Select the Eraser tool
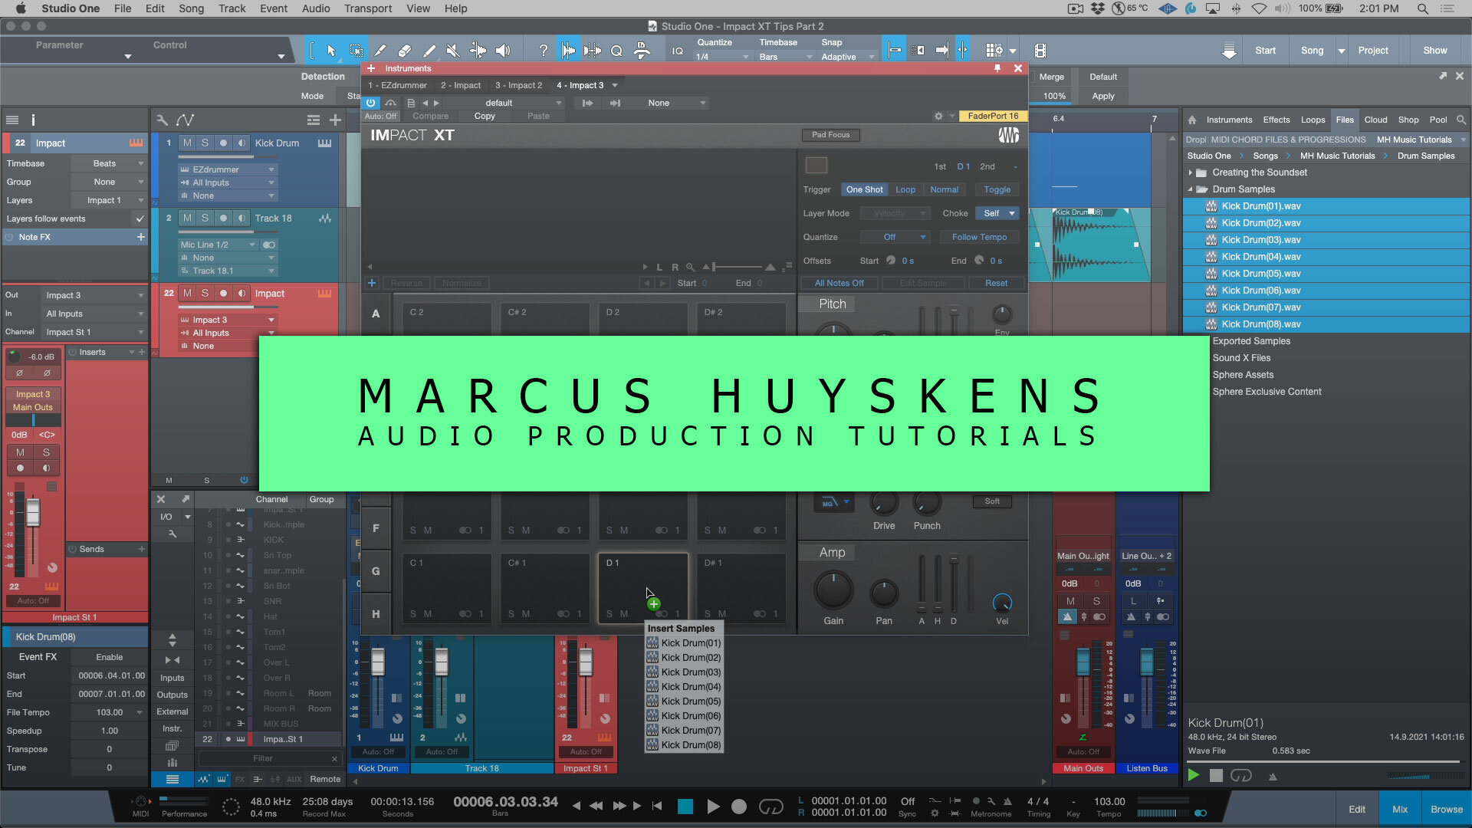The height and width of the screenshot is (828, 1472). [x=404, y=51]
